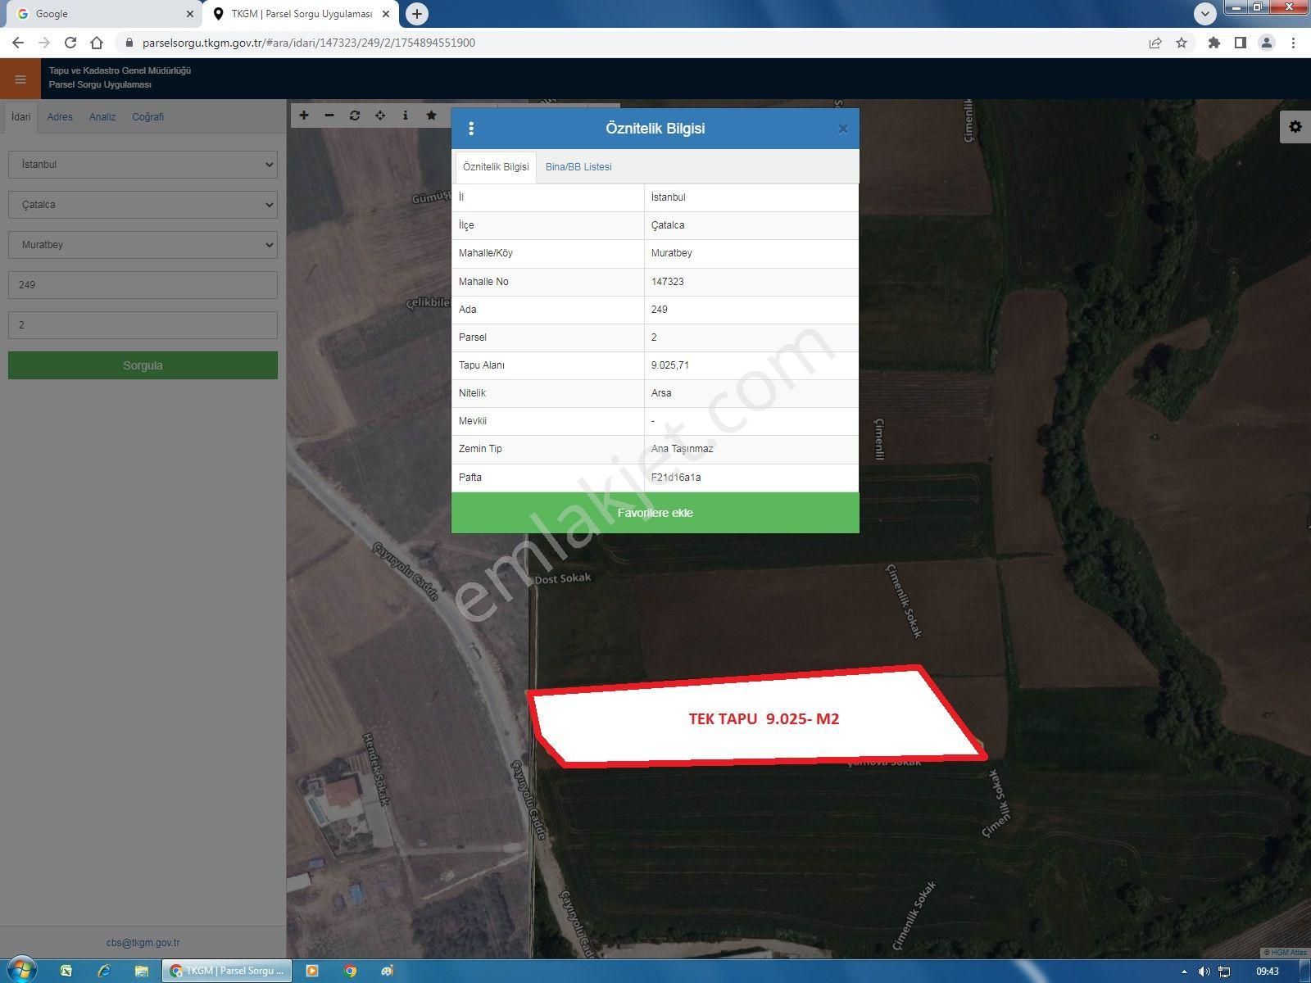Launch Internet Explorer from taskbar
Screen dimensions: 1311x983
(x=104, y=971)
